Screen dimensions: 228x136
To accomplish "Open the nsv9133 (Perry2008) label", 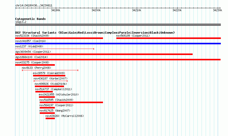I will [x=36, y=68].
